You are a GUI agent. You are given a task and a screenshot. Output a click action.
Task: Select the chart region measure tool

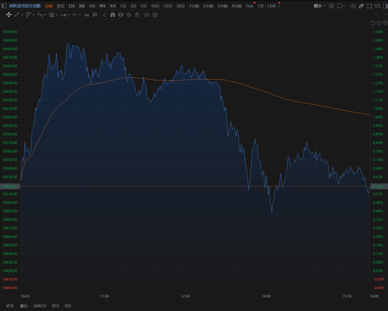click(52, 15)
